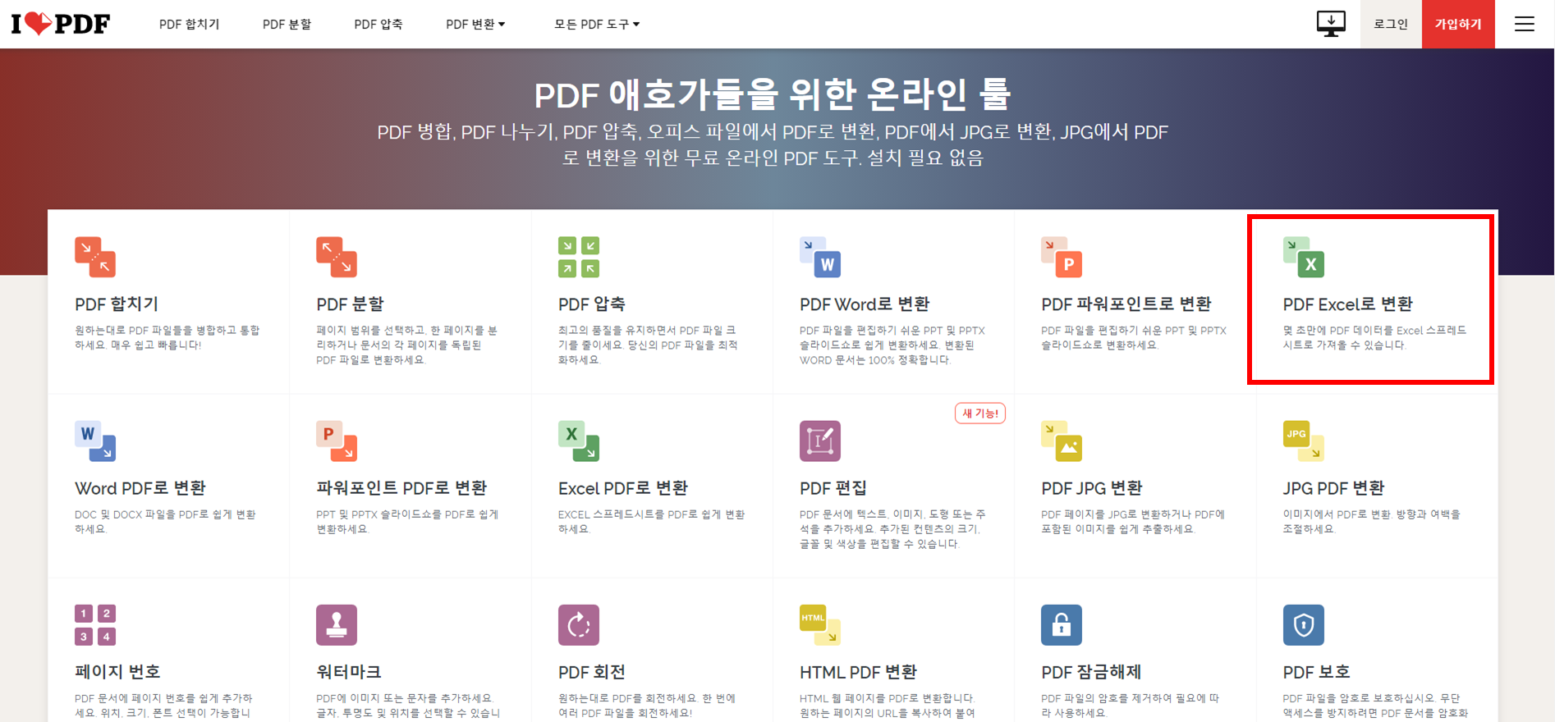Image resolution: width=1555 pixels, height=722 pixels.
Task: Open the PDF Excel로 변환 title
Action: click(x=1348, y=304)
